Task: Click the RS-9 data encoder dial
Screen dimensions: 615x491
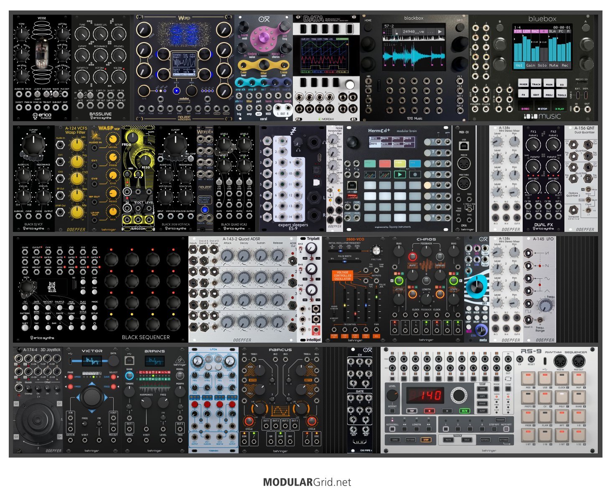Action: point(459,396)
